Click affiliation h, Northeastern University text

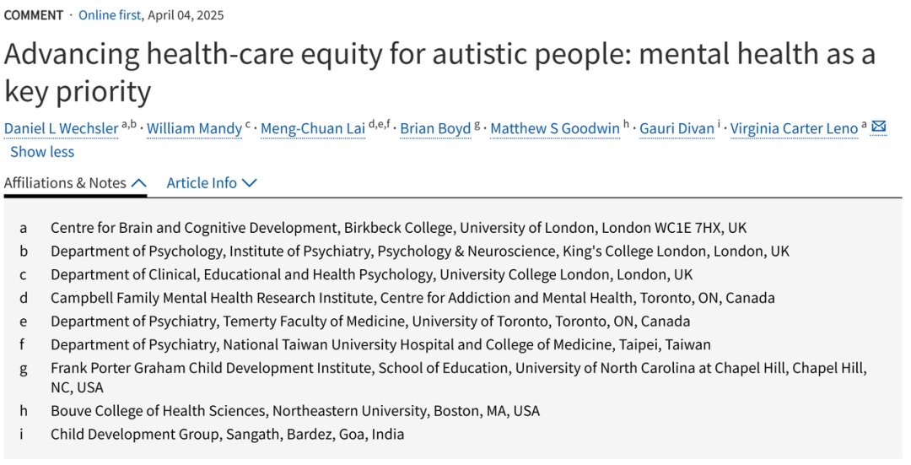tap(295, 411)
